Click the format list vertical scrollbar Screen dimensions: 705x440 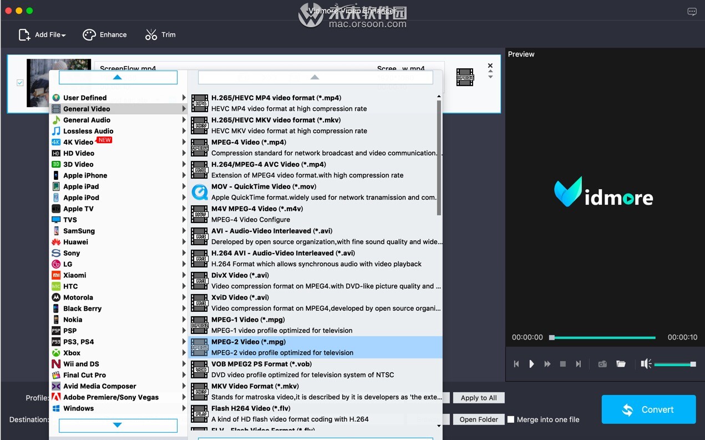[439, 158]
